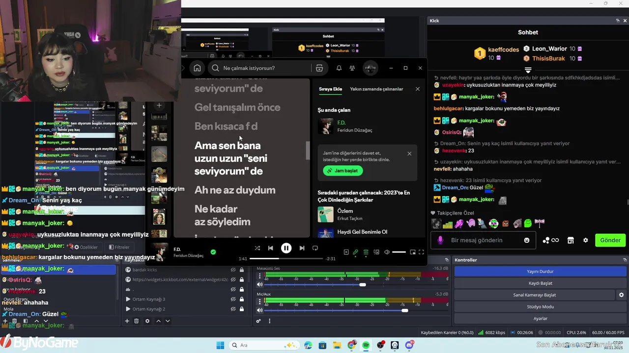Open advanced audio properties gears icon
Viewport: 629px width, 353px height.
coord(258,321)
